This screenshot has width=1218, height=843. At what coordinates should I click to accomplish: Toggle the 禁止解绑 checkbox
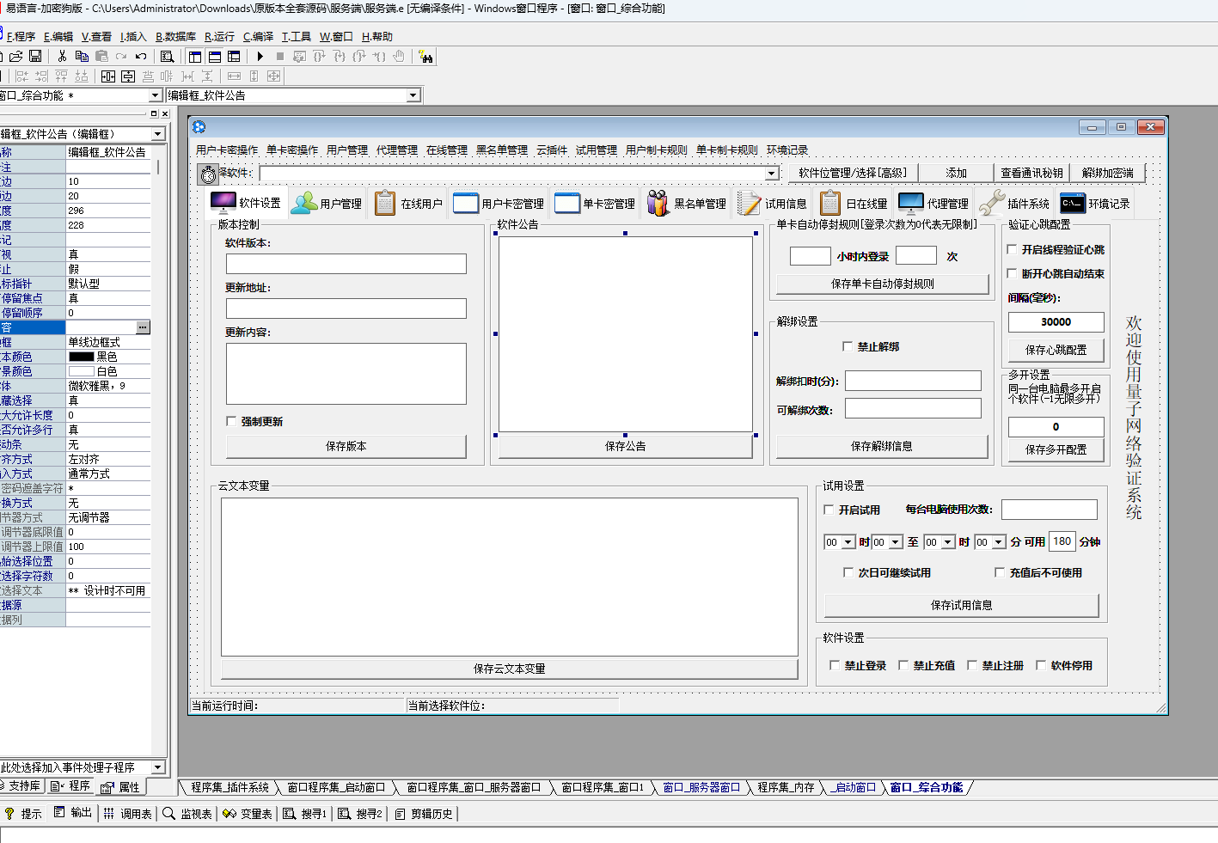click(848, 346)
